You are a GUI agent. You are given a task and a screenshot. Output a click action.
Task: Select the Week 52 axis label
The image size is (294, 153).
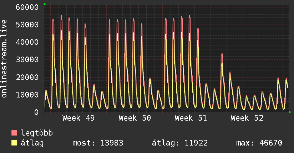coord(247,118)
